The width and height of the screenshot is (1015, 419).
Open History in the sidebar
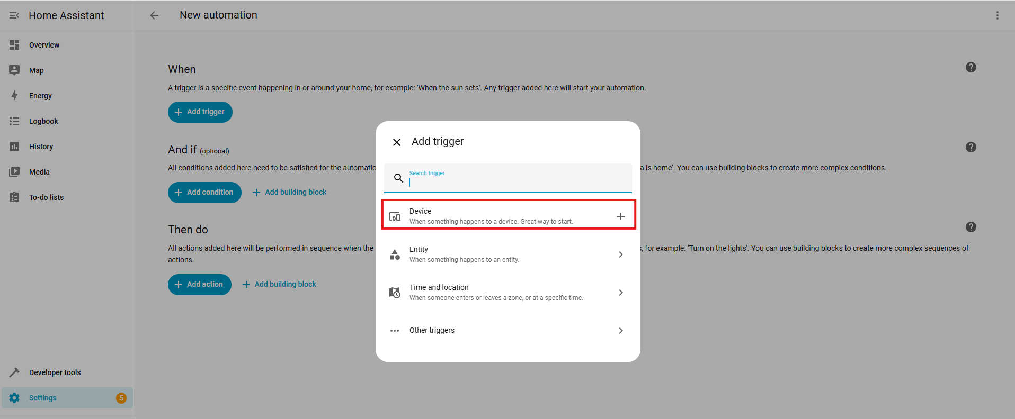[67, 147]
